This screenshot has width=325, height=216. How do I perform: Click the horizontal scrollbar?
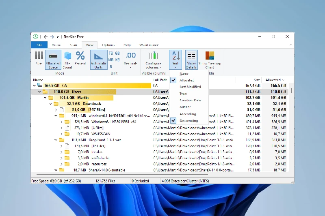pyautogui.click(x=122, y=174)
